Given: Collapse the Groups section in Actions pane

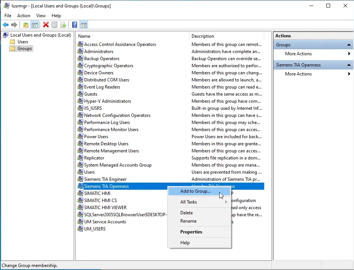Looking at the screenshot, I should click(x=349, y=44).
